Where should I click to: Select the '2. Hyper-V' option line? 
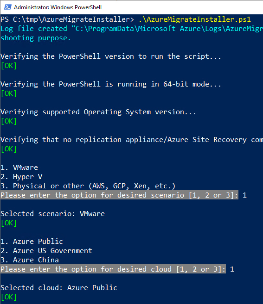tap(21, 177)
